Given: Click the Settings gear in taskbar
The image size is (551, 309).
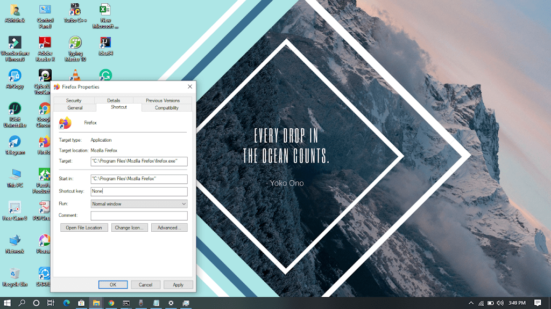Looking at the screenshot, I should pyautogui.click(x=171, y=303).
